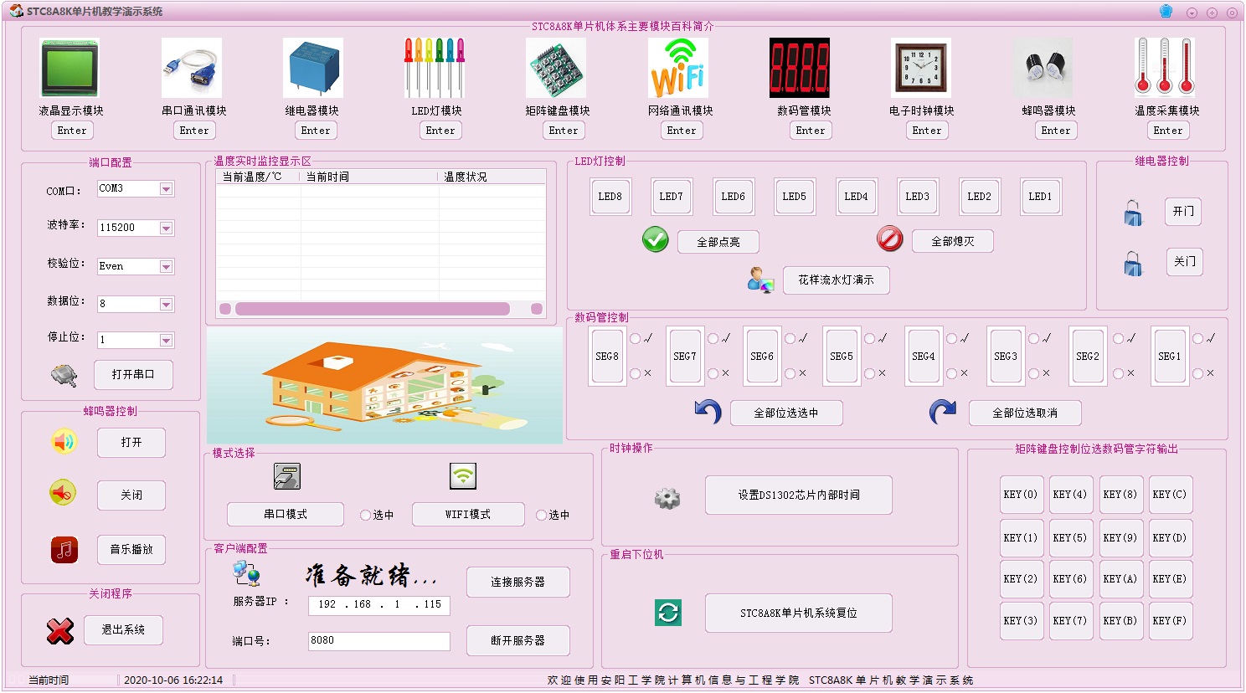This screenshot has width=1246, height=693.
Task: Click the blue skin icon in title bar
Action: point(1166,11)
